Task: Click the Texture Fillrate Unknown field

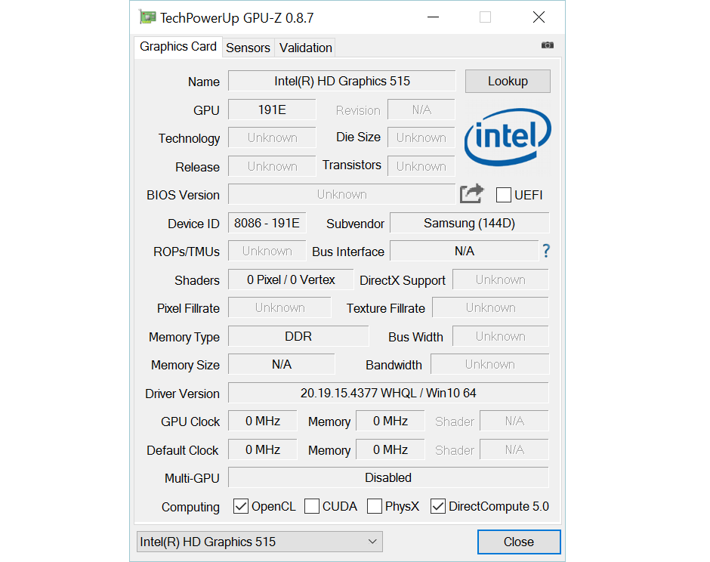Action: click(x=490, y=308)
